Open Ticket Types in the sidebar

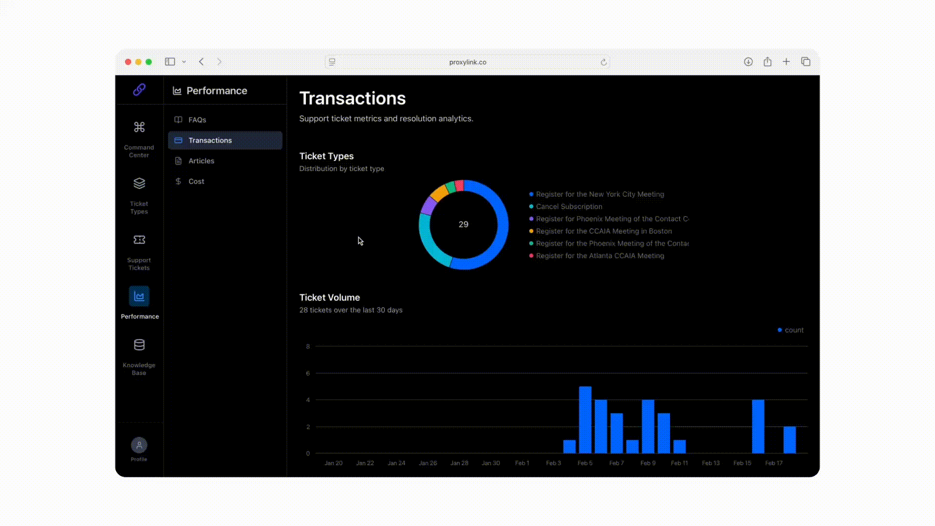(x=139, y=184)
